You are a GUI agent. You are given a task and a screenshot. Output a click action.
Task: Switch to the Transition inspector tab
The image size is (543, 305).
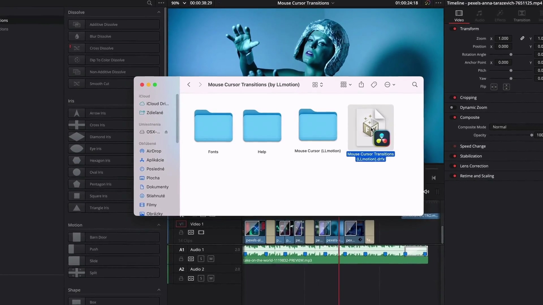pyautogui.click(x=522, y=16)
